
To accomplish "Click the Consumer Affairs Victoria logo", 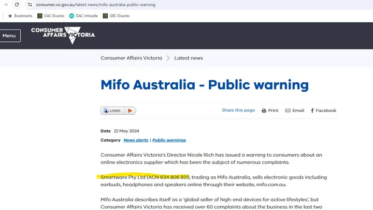I will [x=63, y=35].
